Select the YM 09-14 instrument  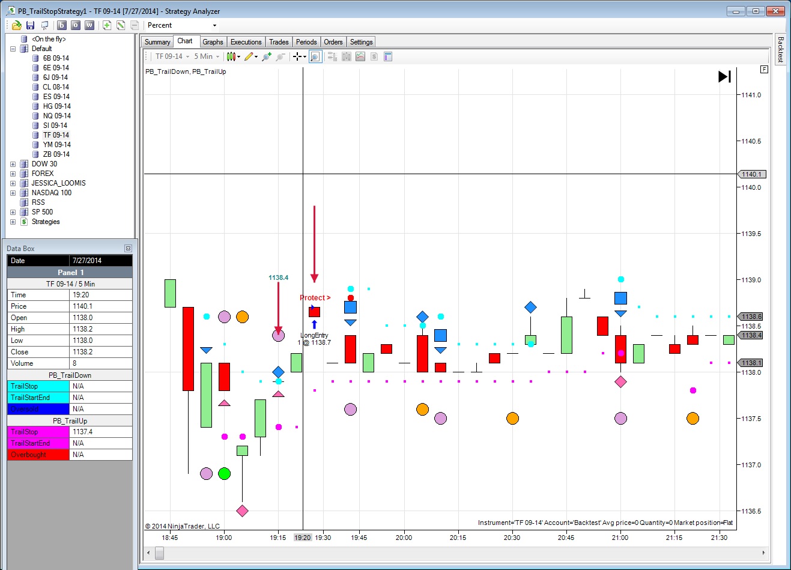pos(56,145)
